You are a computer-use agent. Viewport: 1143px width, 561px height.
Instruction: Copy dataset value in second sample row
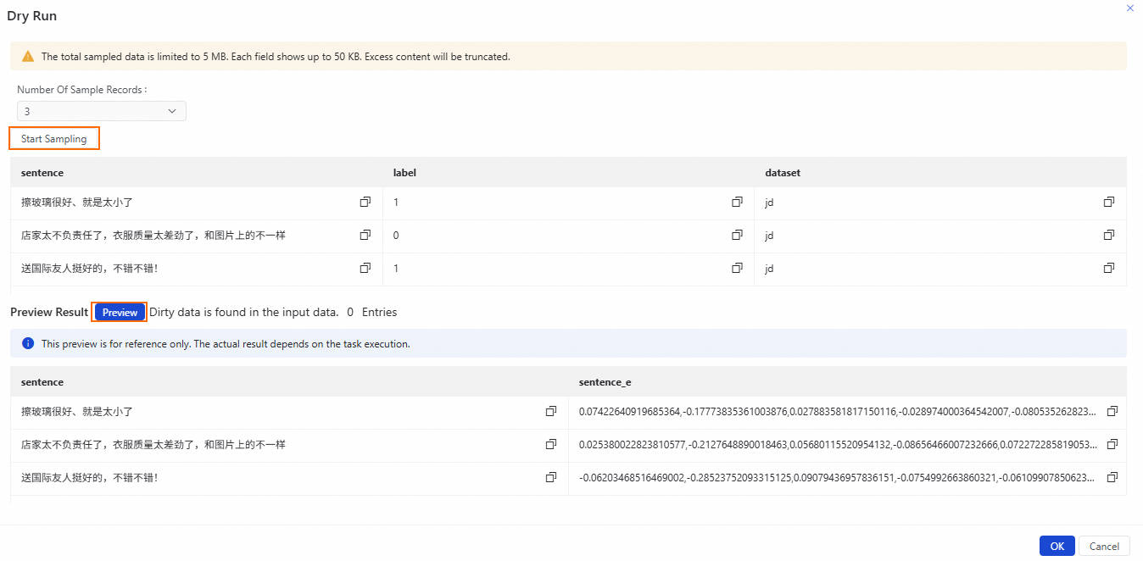(x=1108, y=235)
